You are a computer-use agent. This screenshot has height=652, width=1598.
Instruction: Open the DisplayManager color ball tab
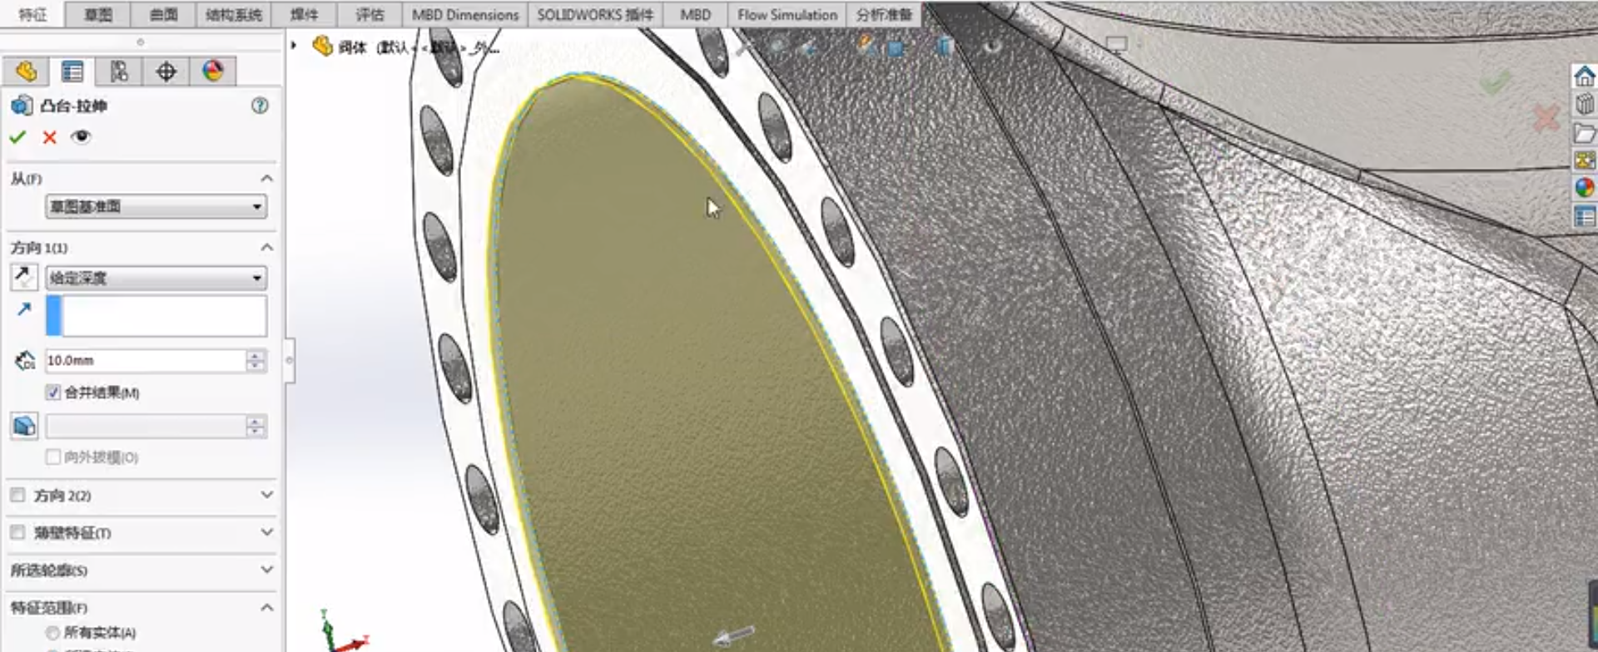tap(212, 72)
